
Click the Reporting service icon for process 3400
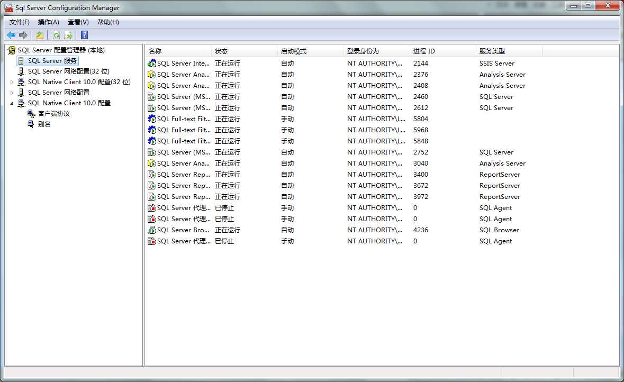(x=151, y=175)
